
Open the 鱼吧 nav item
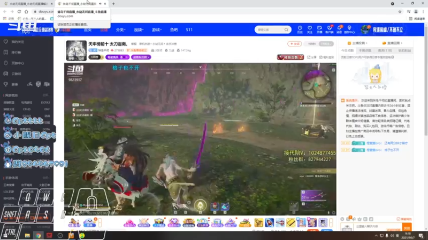[x=174, y=30]
